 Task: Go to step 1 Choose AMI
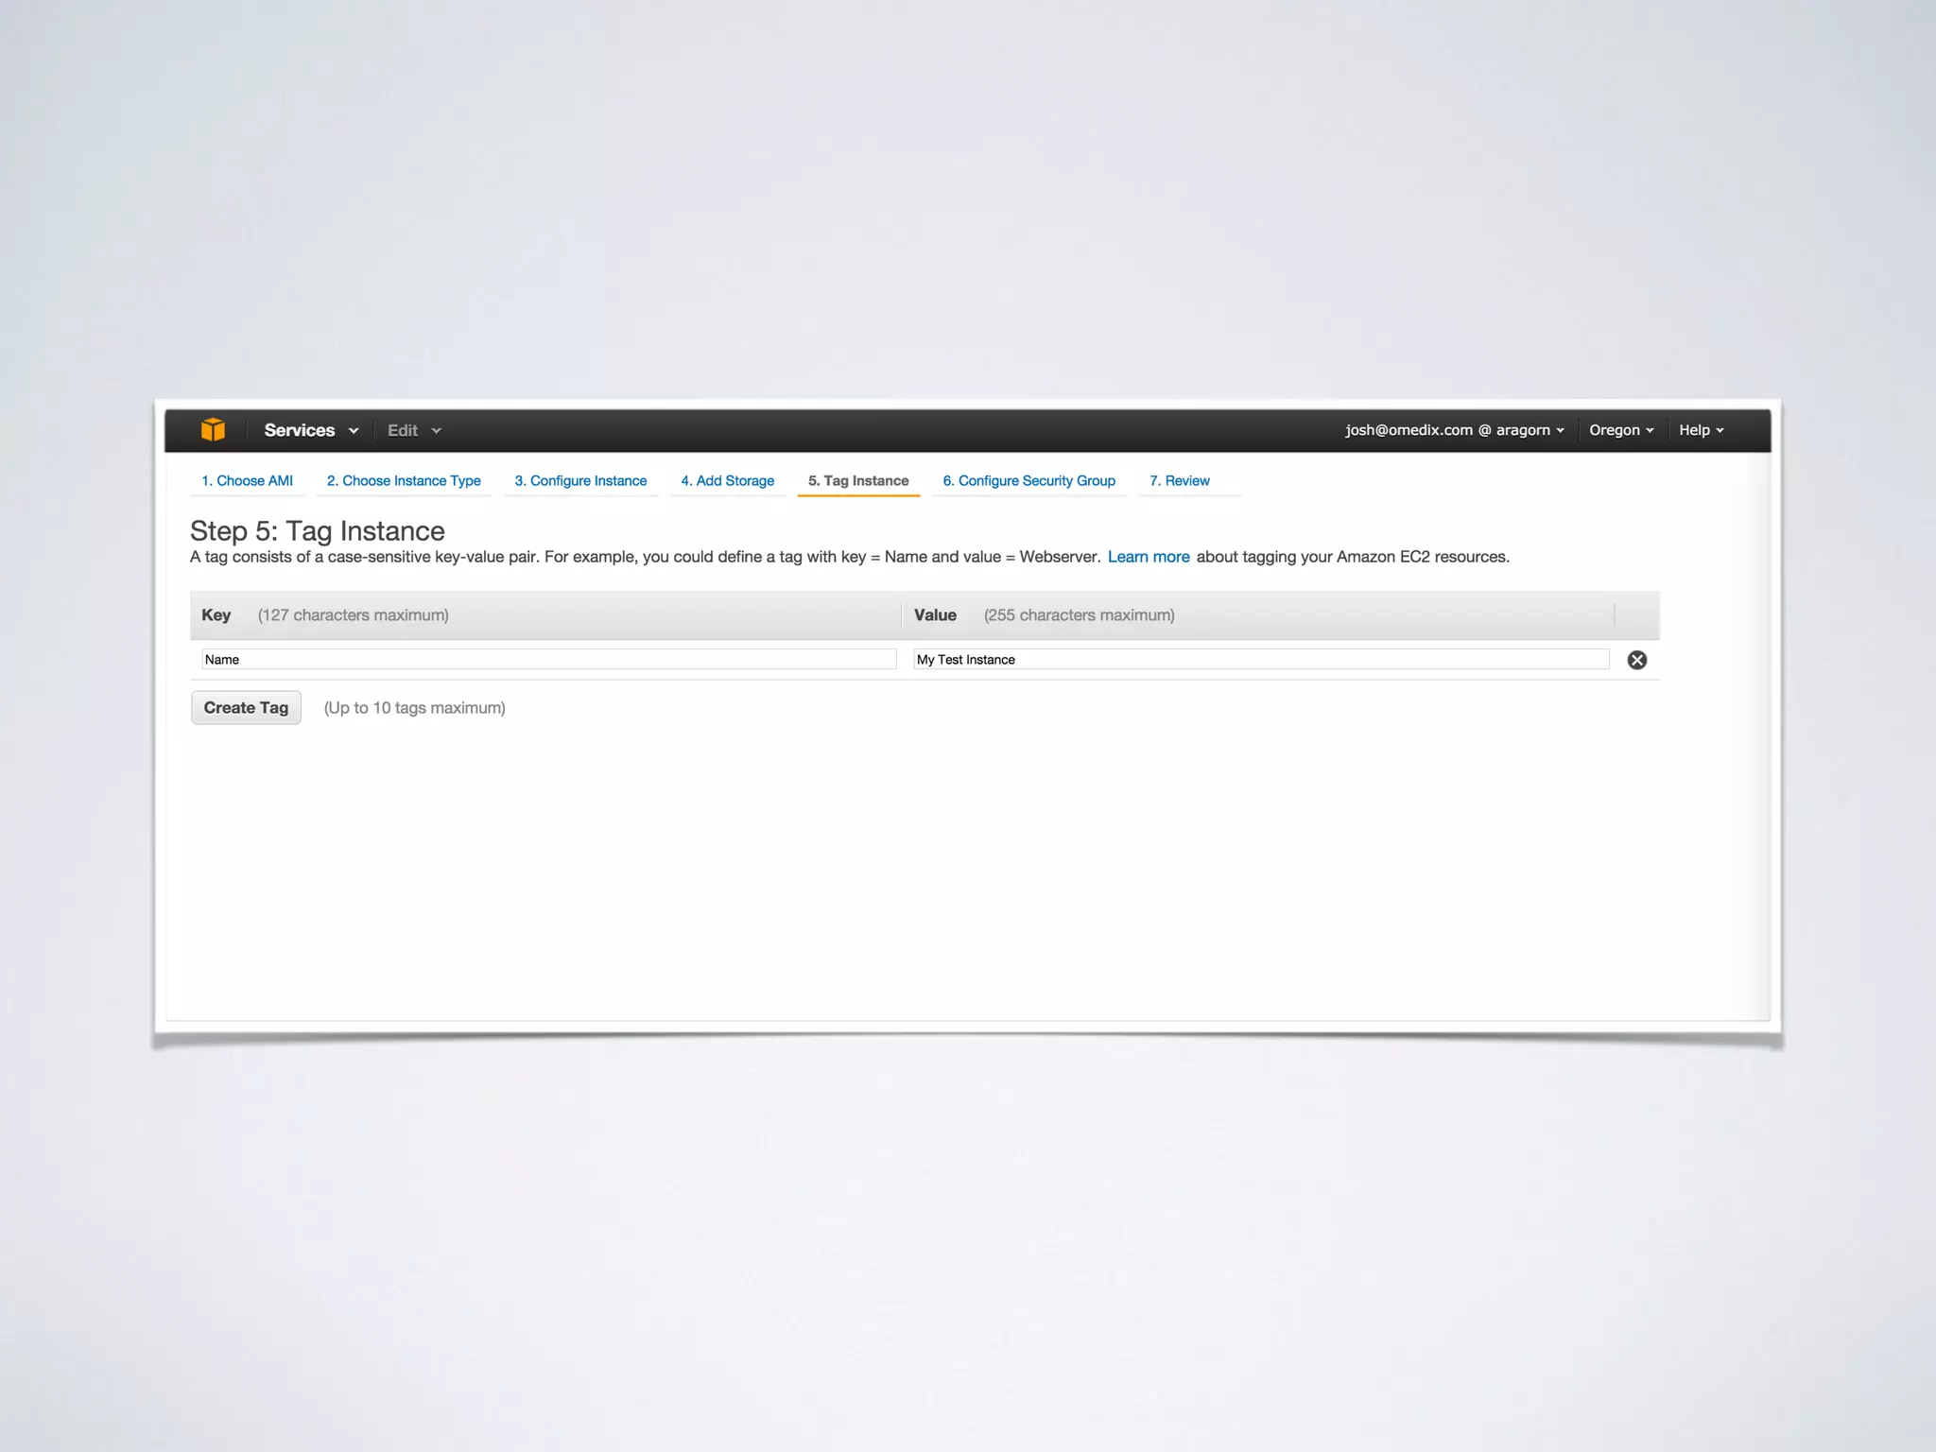[247, 480]
